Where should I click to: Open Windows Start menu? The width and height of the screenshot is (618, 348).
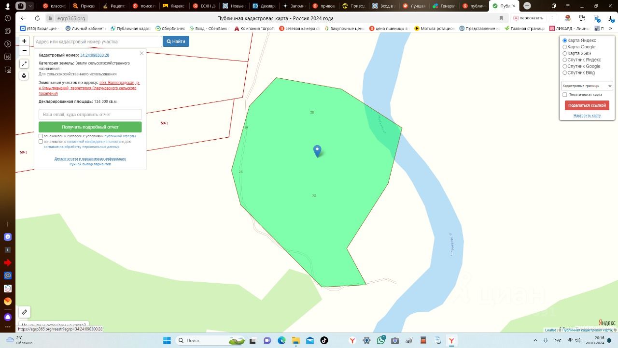167,340
